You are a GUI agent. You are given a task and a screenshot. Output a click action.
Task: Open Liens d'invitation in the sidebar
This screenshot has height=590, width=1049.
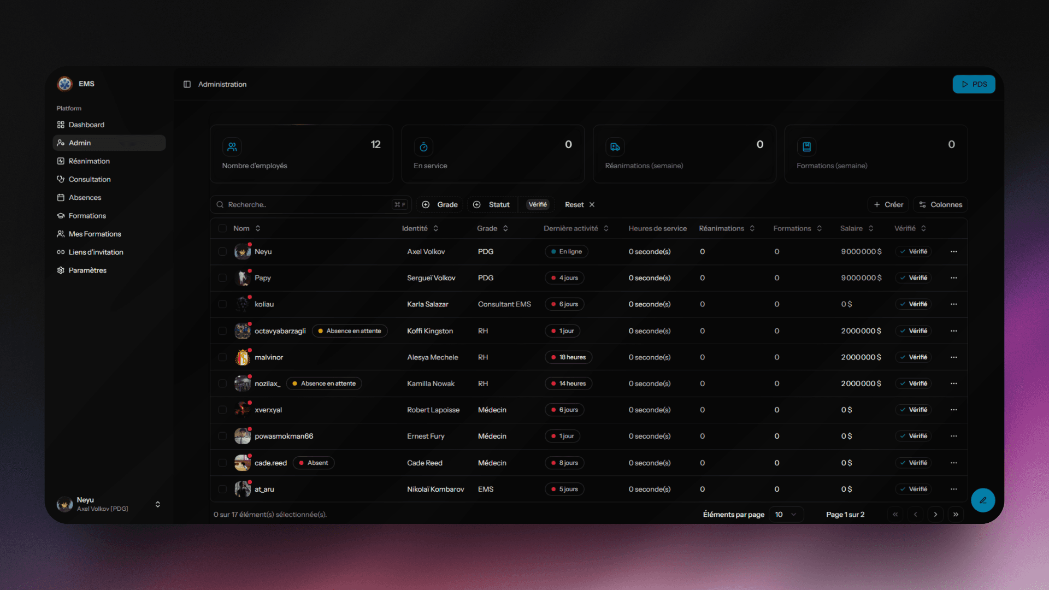click(96, 252)
